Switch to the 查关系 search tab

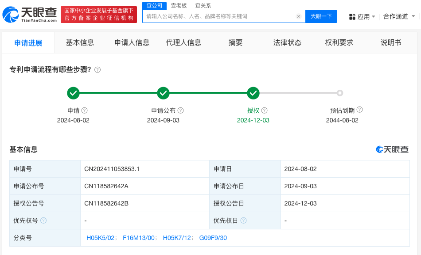click(x=203, y=5)
